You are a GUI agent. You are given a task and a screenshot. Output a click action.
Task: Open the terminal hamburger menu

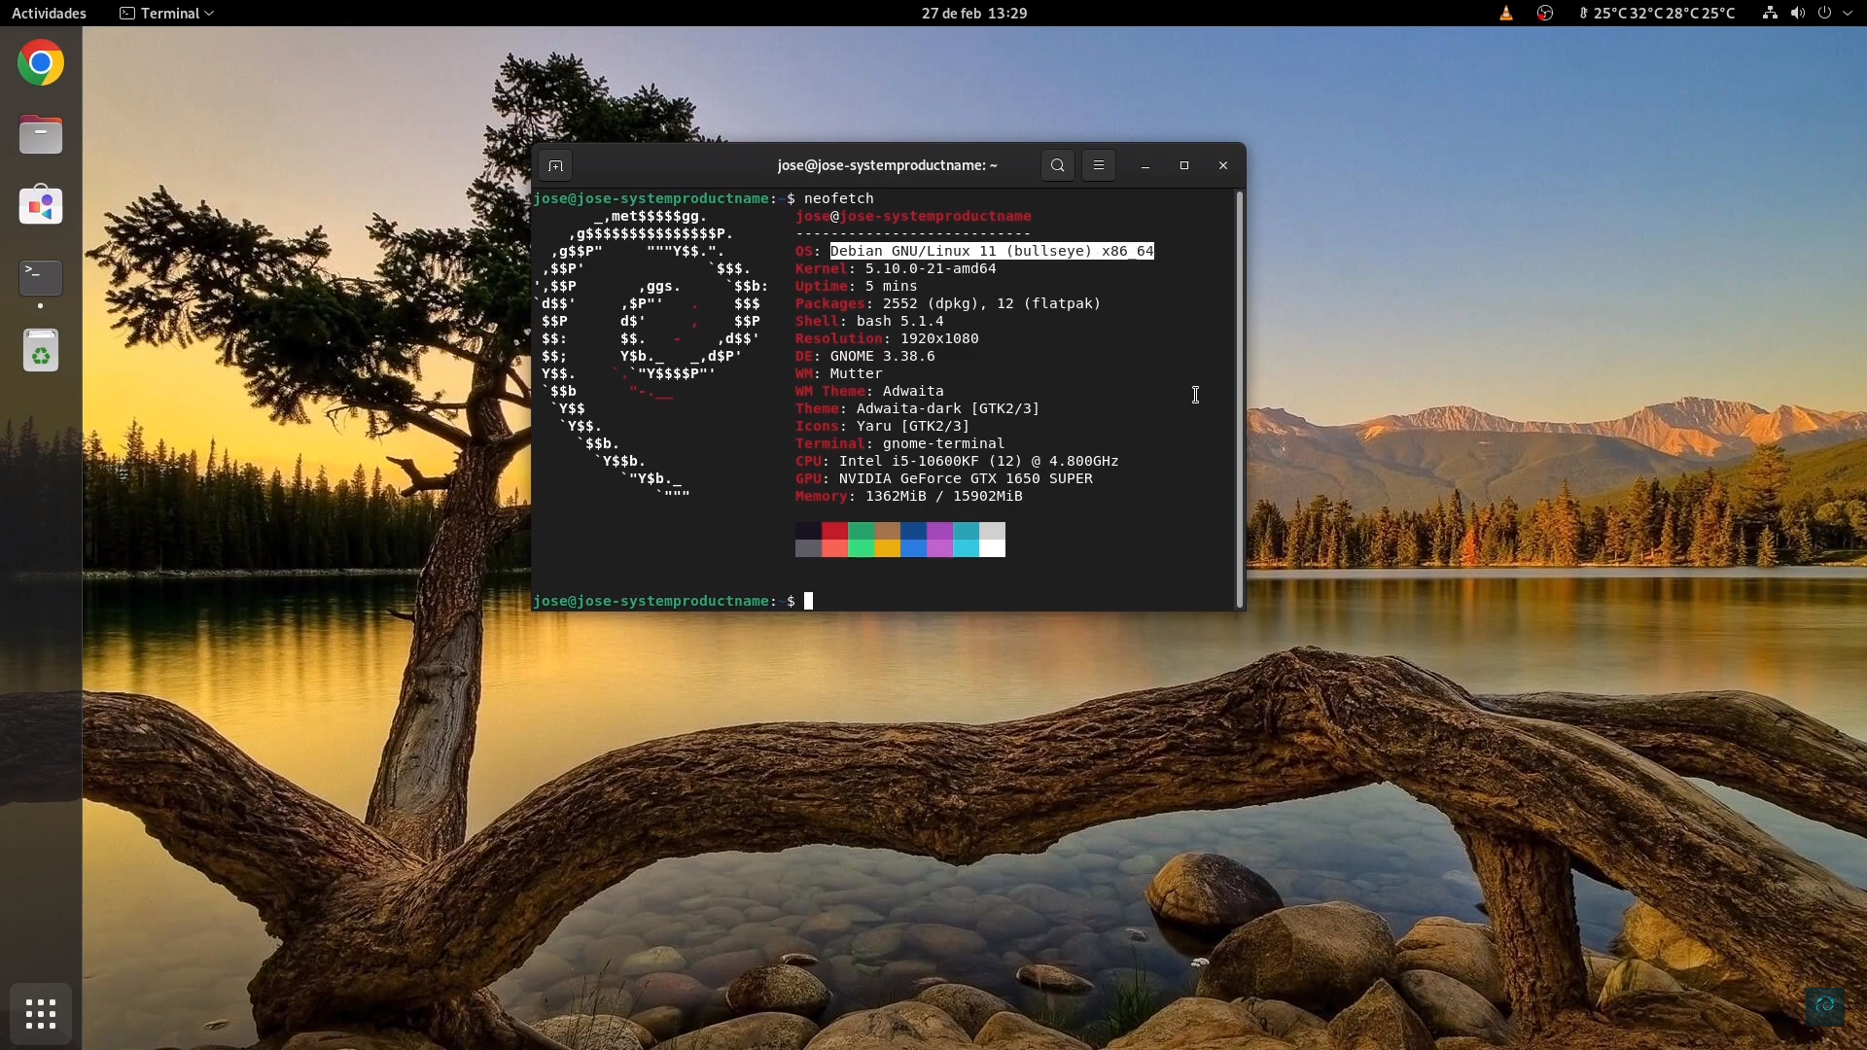(1099, 165)
